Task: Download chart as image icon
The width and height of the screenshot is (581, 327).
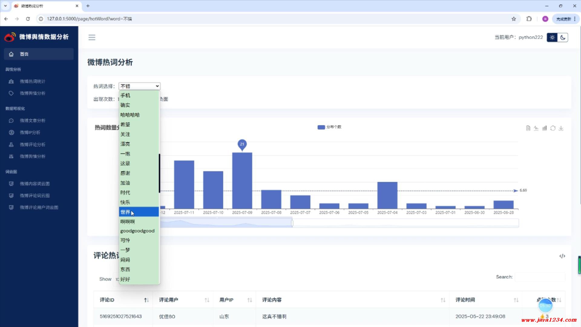Action: point(561,128)
